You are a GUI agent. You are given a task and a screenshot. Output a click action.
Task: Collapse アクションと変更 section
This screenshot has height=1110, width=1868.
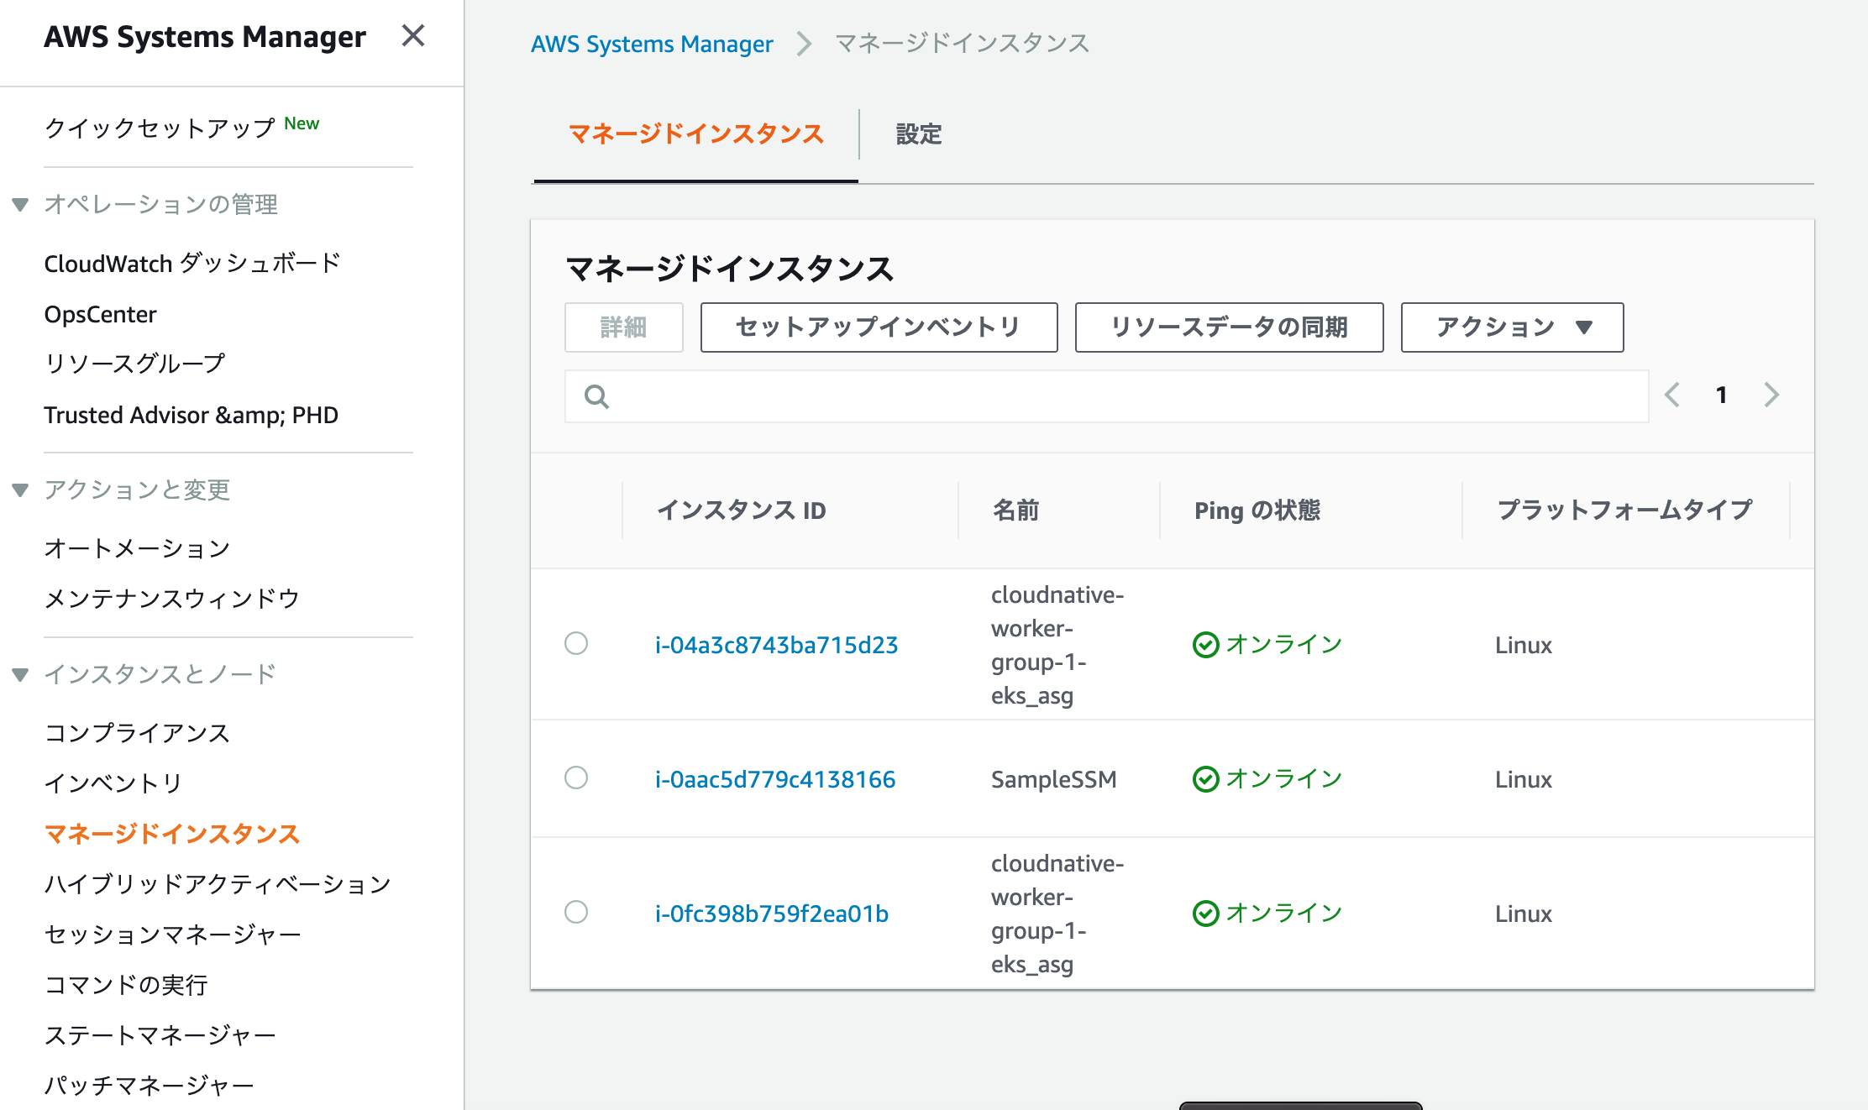point(21,490)
